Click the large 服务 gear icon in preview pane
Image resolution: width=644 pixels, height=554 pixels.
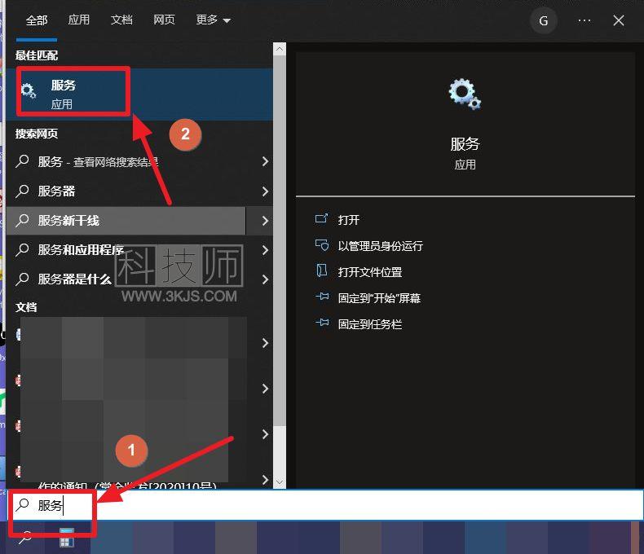pos(465,94)
